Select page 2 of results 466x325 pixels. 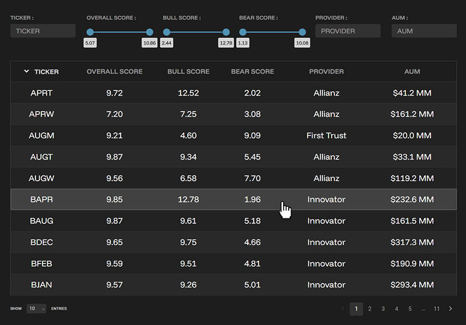369,309
